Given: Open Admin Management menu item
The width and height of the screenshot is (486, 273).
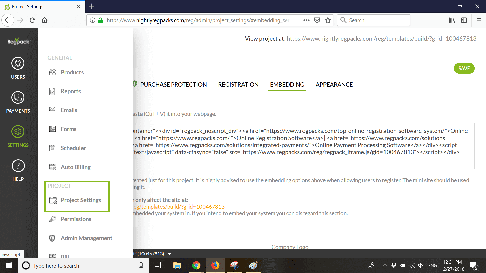Looking at the screenshot, I should click(x=86, y=238).
